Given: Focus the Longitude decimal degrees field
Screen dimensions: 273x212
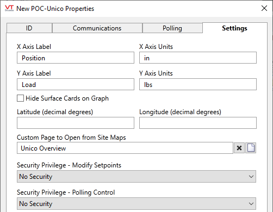Looking at the screenshot, I should coord(198,123).
